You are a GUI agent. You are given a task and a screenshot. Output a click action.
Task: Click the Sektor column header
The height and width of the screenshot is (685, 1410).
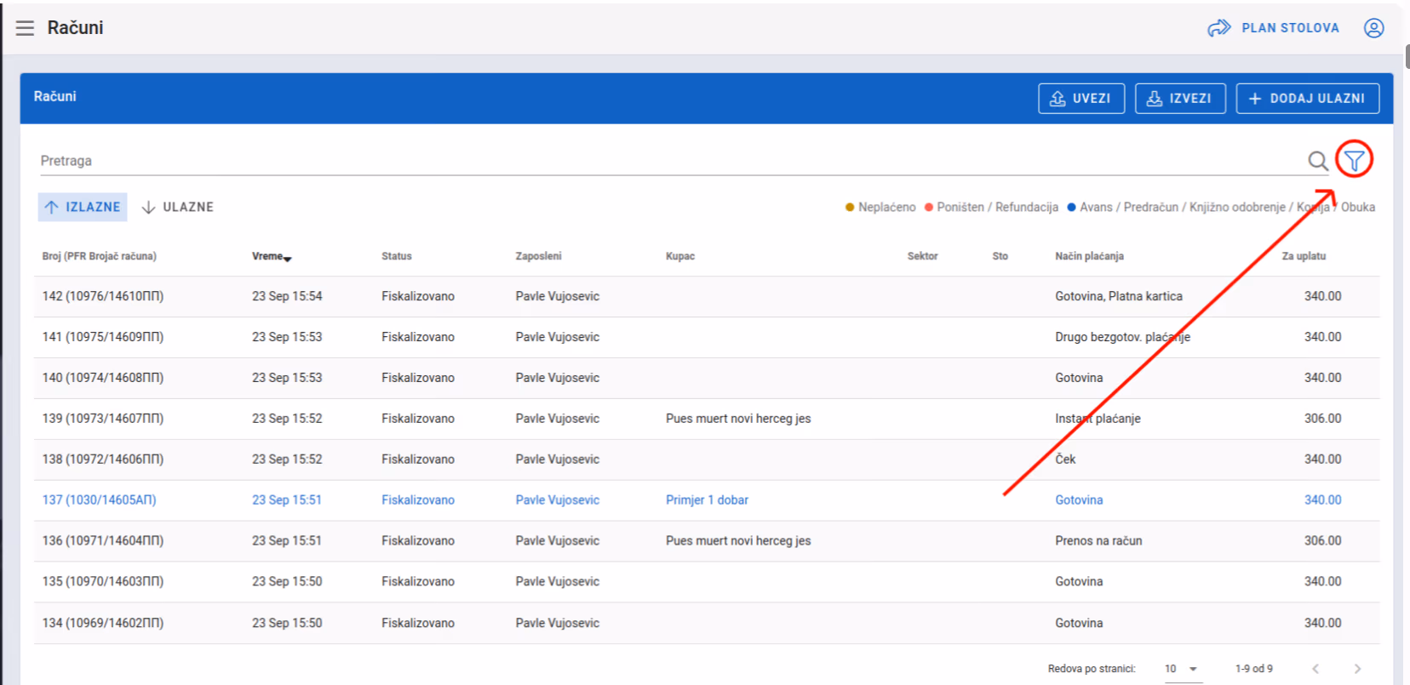click(x=923, y=256)
